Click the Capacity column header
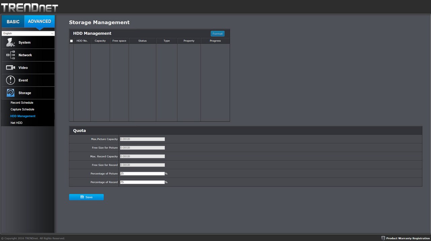The image size is (431, 241). click(x=100, y=41)
